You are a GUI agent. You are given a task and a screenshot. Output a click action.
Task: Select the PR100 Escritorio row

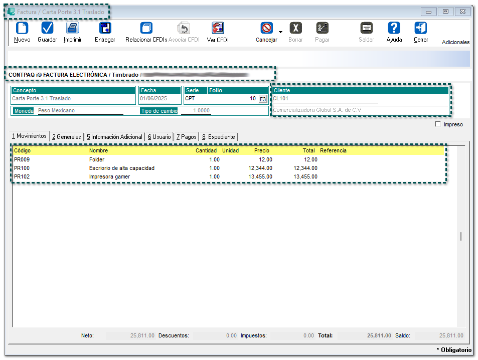click(121, 168)
